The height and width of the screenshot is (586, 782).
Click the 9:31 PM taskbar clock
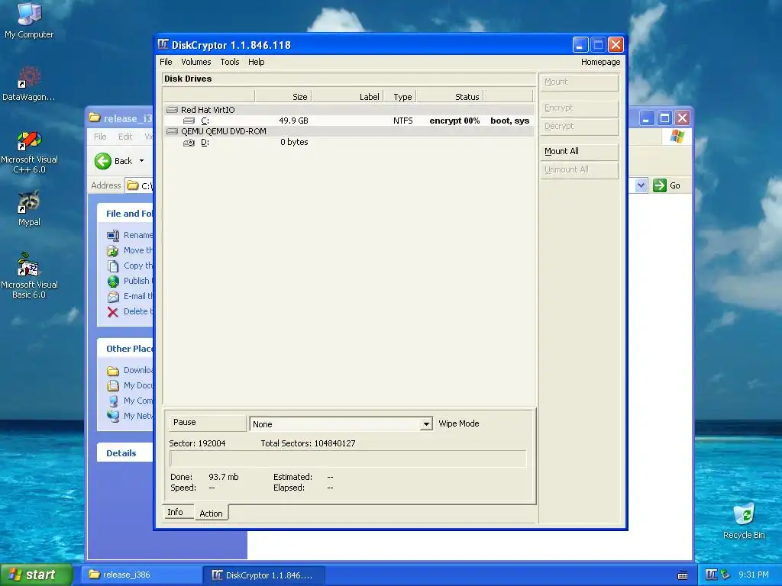tap(754, 575)
